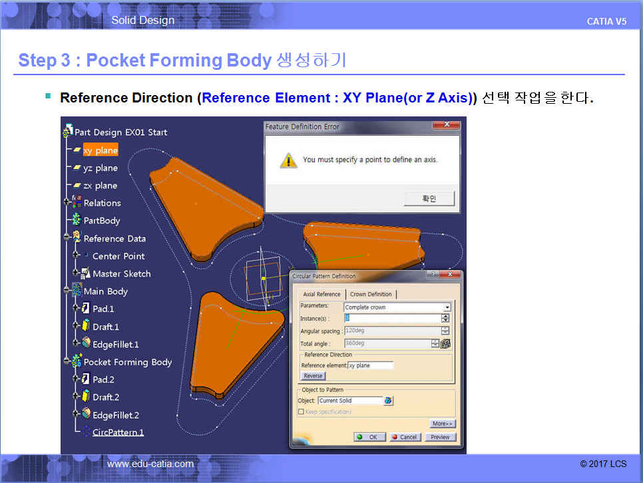Select the EdgeFillet.2 icon in tree
This screenshot has width=643, height=483.
[x=85, y=414]
